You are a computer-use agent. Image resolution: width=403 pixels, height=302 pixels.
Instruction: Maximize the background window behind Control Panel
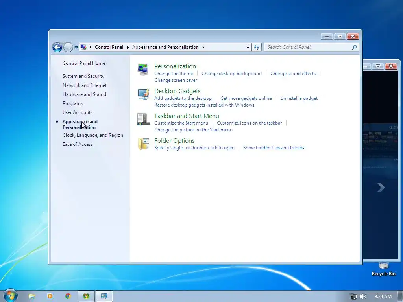point(378,66)
